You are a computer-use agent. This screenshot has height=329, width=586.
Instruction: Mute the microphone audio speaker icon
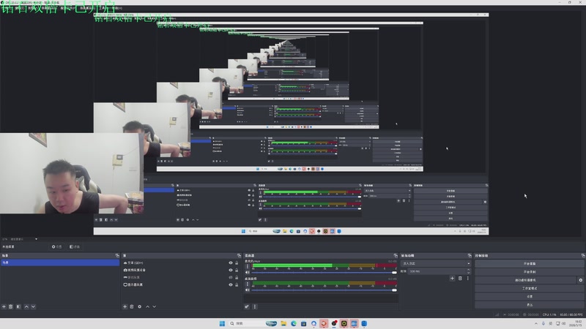pyautogui.click(x=247, y=272)
